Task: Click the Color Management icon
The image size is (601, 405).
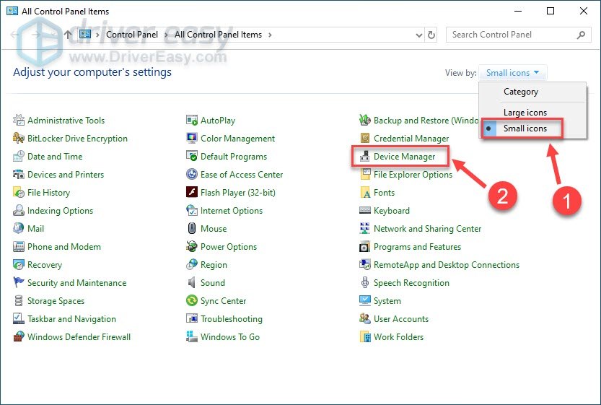Action: tap(192, 138)
